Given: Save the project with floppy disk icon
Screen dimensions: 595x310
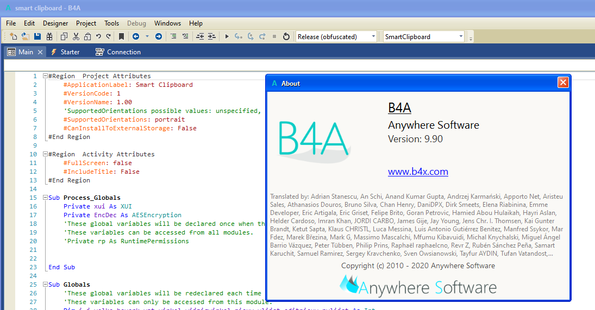Looking at the screenshot, I should (37, 36).
